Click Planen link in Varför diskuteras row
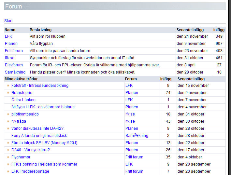The image size is (231, 175). 132,128
